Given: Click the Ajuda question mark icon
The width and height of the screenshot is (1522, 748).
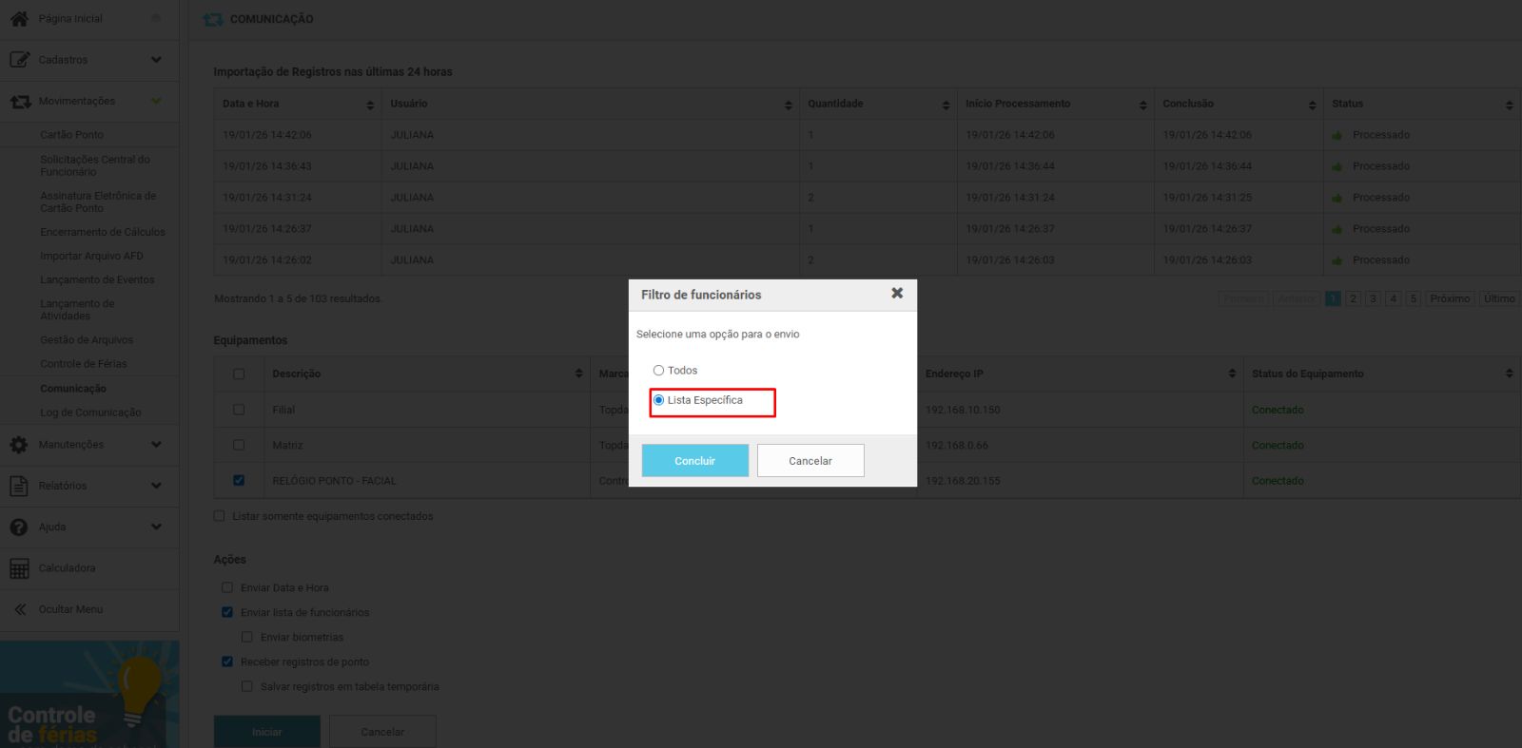Looking at the screenshot, I should (19, 527).
